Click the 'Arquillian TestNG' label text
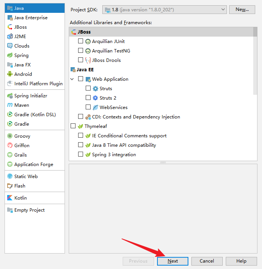 [111, 51]
